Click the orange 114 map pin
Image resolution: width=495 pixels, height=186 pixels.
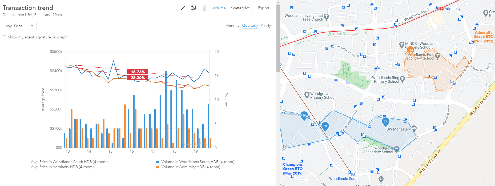[x=411, y=50]
